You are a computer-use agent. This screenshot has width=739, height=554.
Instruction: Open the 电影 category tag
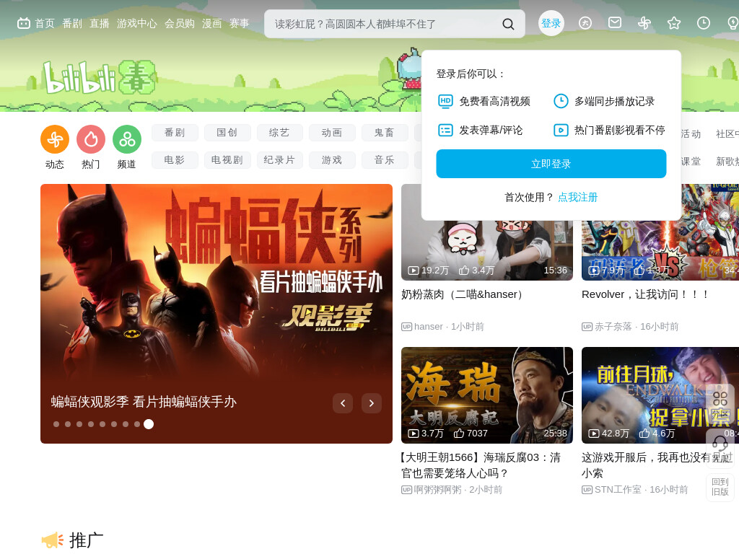pyautogui.click(x=175, y=160)
